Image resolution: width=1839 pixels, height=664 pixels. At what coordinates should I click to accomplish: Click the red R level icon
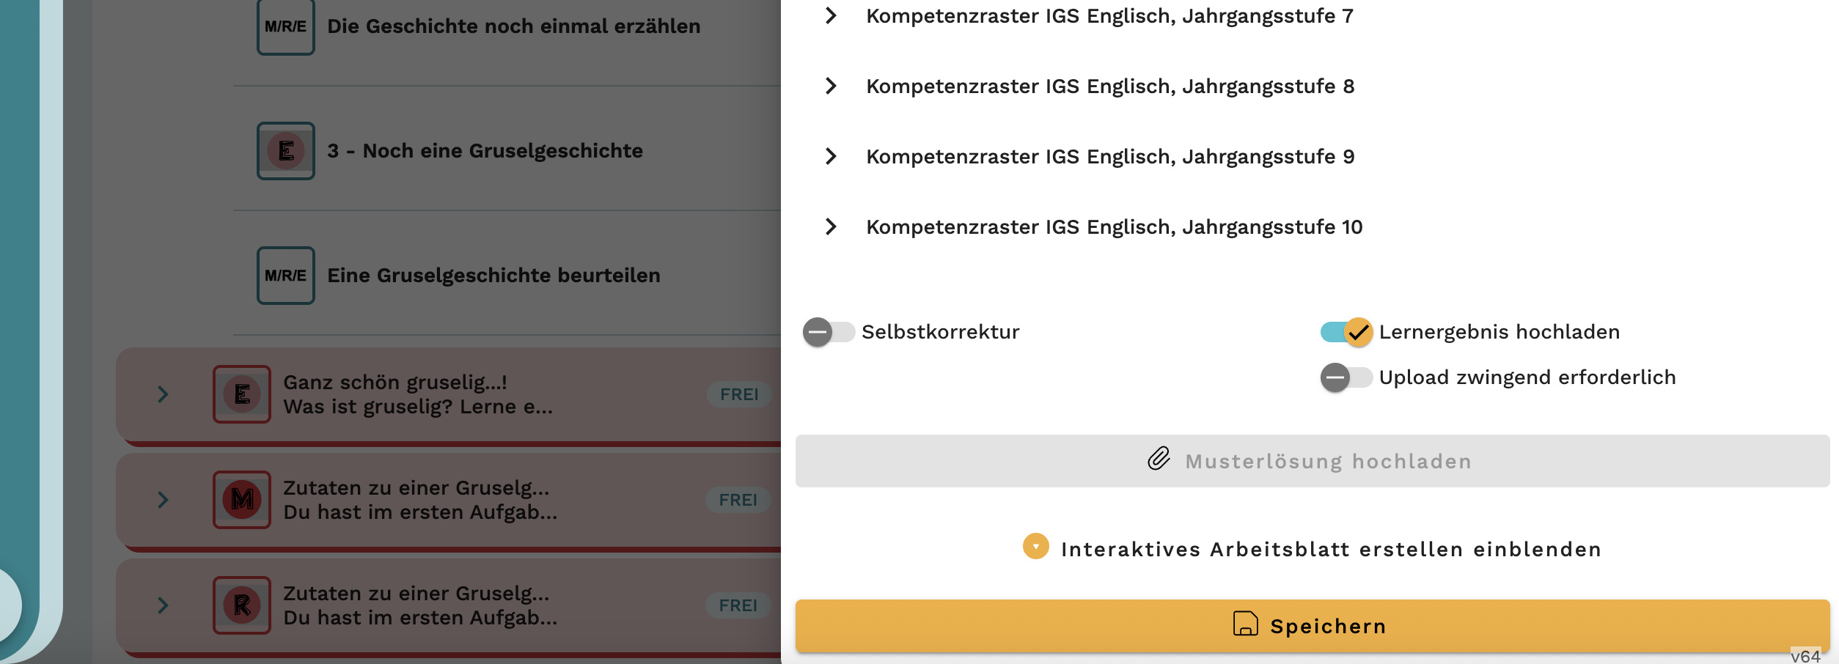tap(241, 605)
